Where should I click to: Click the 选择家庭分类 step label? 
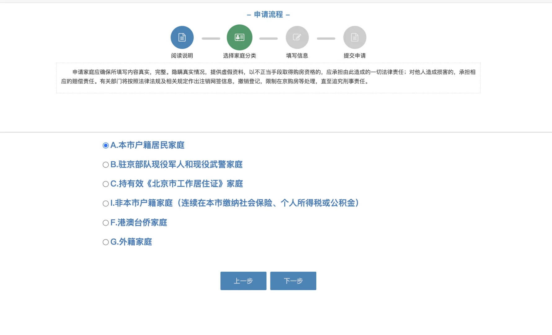[239, 56]
